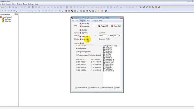Click the Program All button

point(103,26)
